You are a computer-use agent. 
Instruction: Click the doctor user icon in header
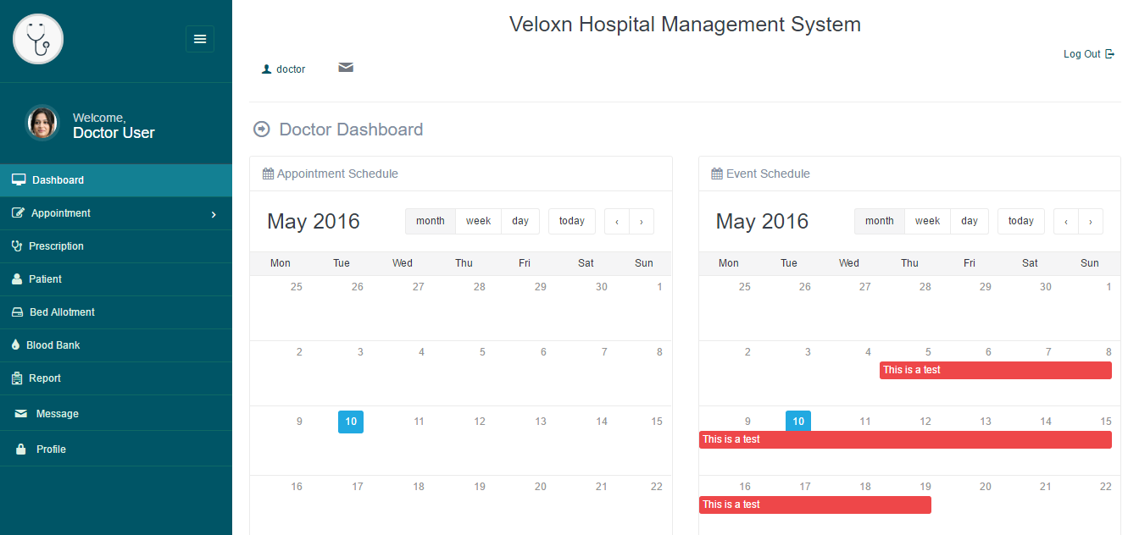[x=267, y=69]
